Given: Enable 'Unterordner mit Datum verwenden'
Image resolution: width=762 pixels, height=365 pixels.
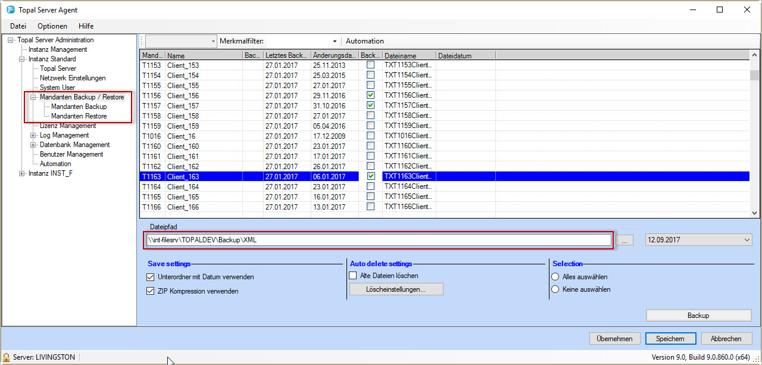Looking at the screenshot, I should click(150, 277).
